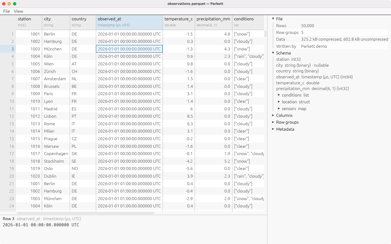Viewport: 391px width, 244px height.
Task: Expand the sensors map schema node
Action: tap(279, 108)
